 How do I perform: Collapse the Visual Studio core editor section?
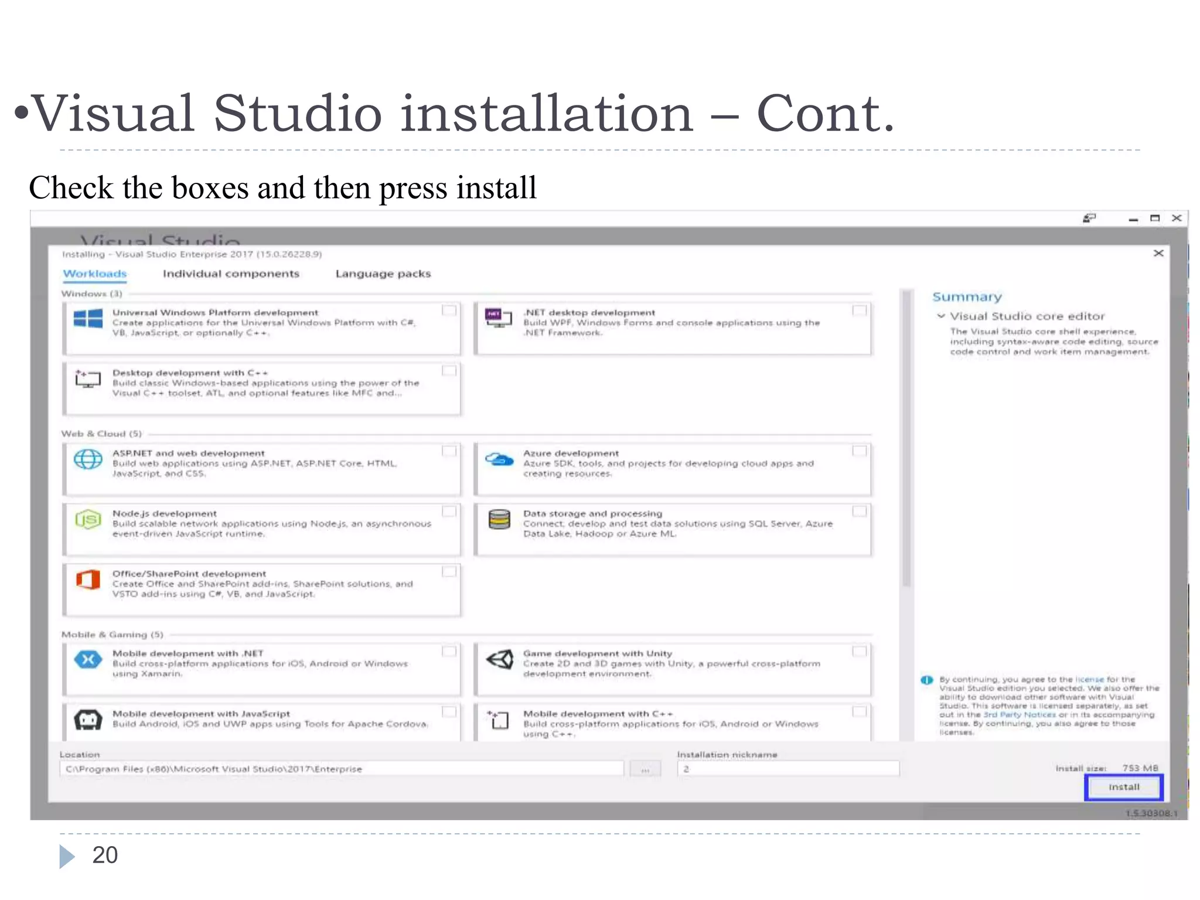point(941,316)
